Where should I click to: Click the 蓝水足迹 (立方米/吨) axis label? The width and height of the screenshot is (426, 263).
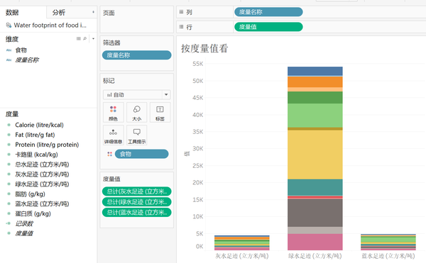click(x=388, y=256)
